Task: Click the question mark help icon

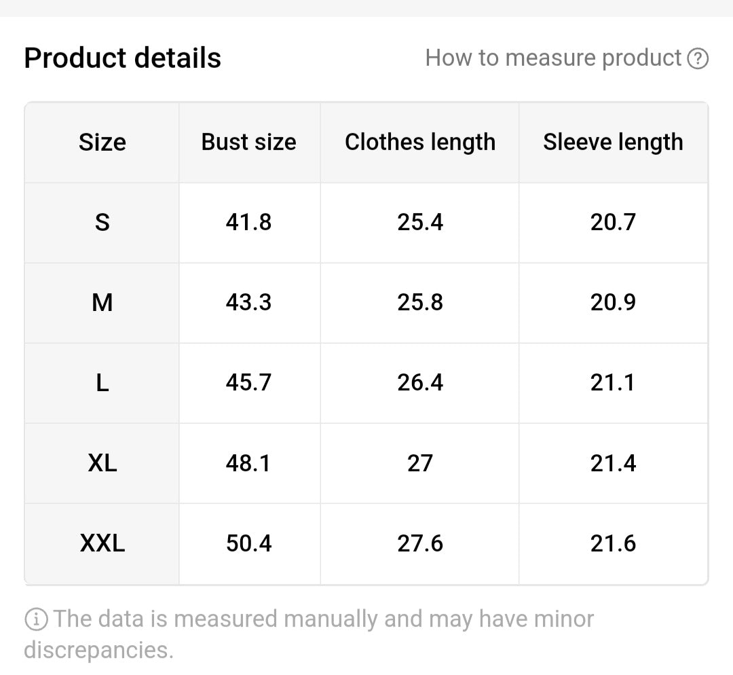Action: pyautogui.click(x=698, y=59)
